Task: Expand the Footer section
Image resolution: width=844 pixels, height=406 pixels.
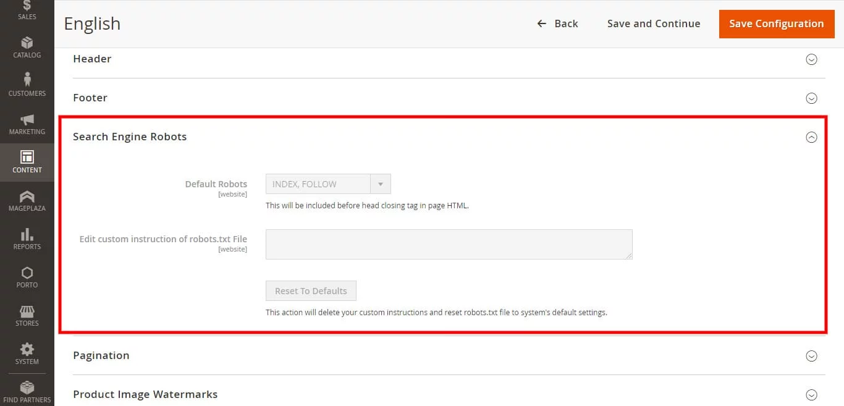Action: point(811,98)
